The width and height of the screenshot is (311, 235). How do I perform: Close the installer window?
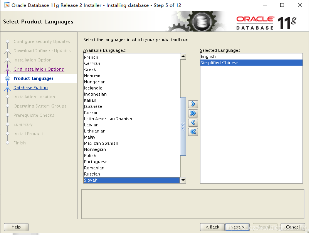(x=300, y=5)
